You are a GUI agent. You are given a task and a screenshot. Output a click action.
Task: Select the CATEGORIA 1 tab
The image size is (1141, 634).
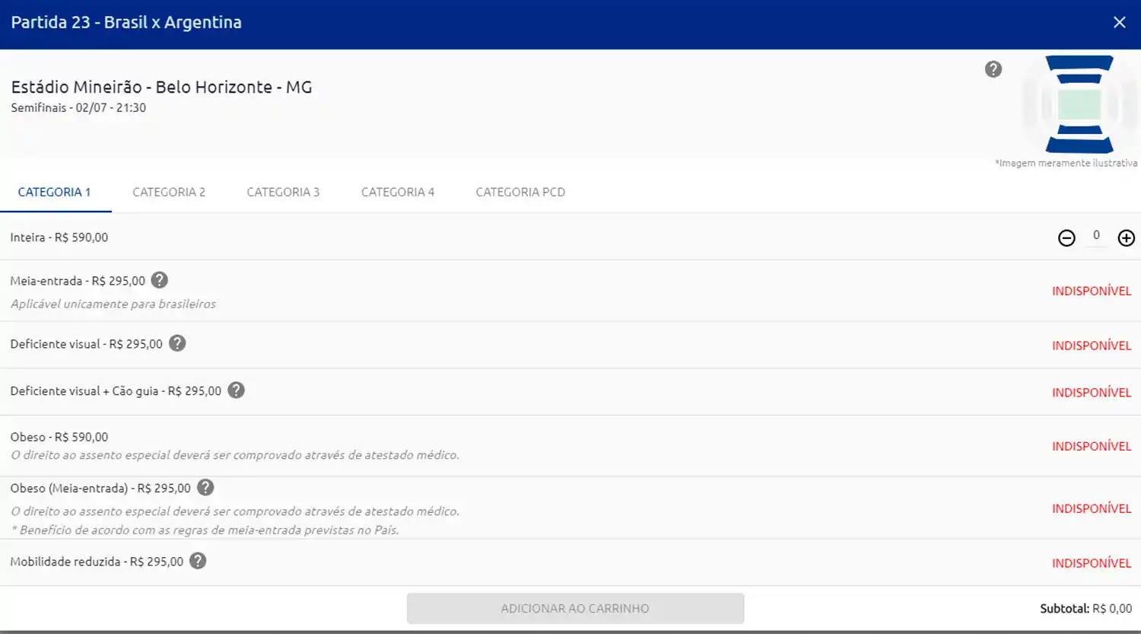pyautogui.click(x=55, y=193)
